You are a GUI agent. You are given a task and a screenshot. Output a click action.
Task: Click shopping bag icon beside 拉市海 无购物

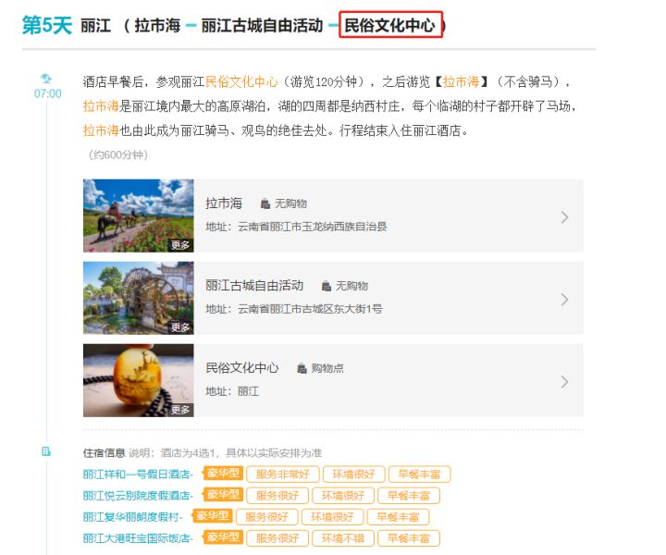point(265,203)
